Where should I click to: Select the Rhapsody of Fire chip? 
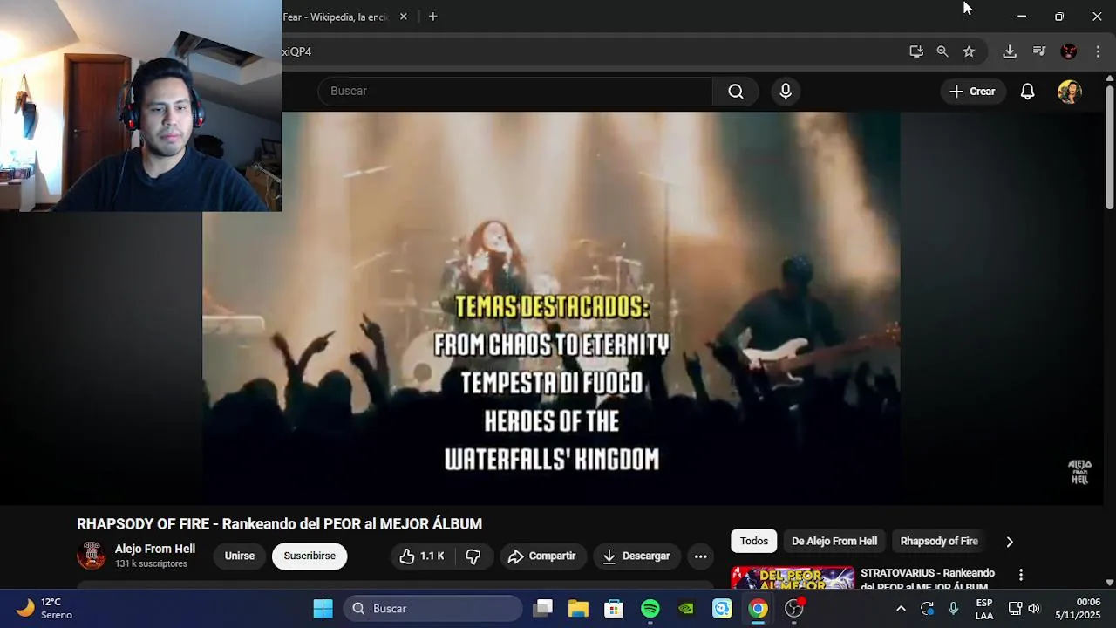[x=939, y=541]
